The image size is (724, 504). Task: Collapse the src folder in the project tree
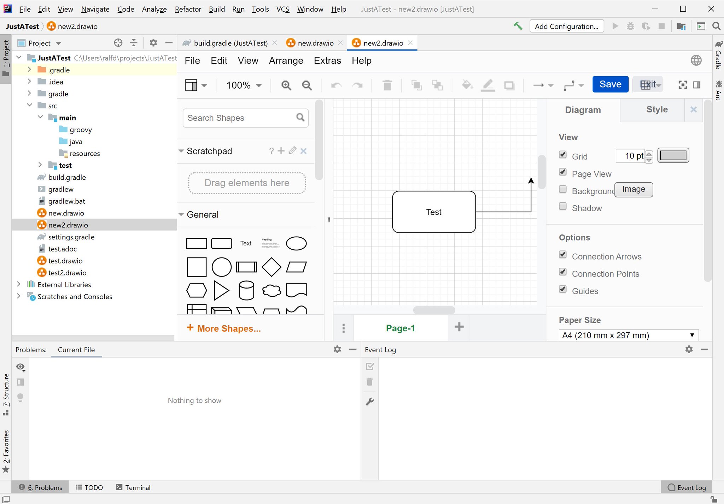coord(30,105)
